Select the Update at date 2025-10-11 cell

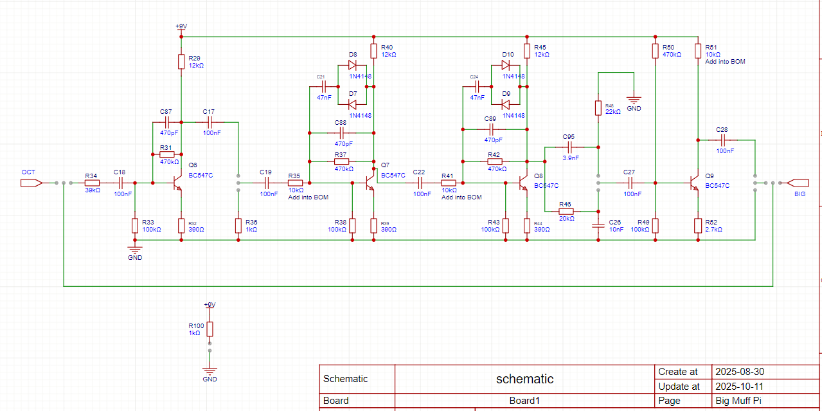coord(739,387)
